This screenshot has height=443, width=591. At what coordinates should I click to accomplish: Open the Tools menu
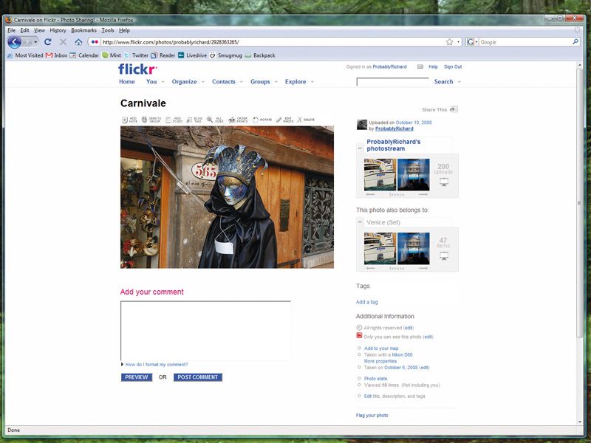click(108, 30)
